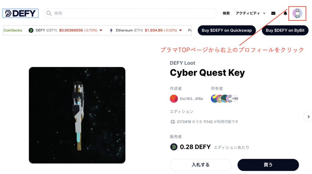Open notifications bell icon

[x=285, y=13]
